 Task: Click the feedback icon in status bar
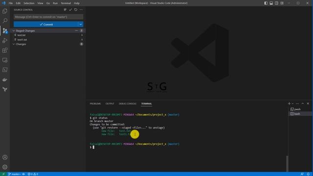point(302,174)
